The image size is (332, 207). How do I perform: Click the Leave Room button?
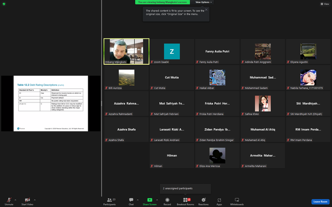pos(320,202)
